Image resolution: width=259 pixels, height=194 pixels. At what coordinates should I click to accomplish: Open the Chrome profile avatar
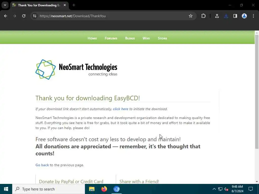(244, 16)
